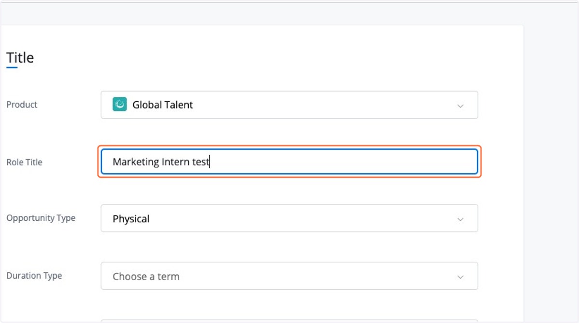579x323 pixels.
Task: Open the Product dropdown showing Global Talent
Action: pos(289,105)
